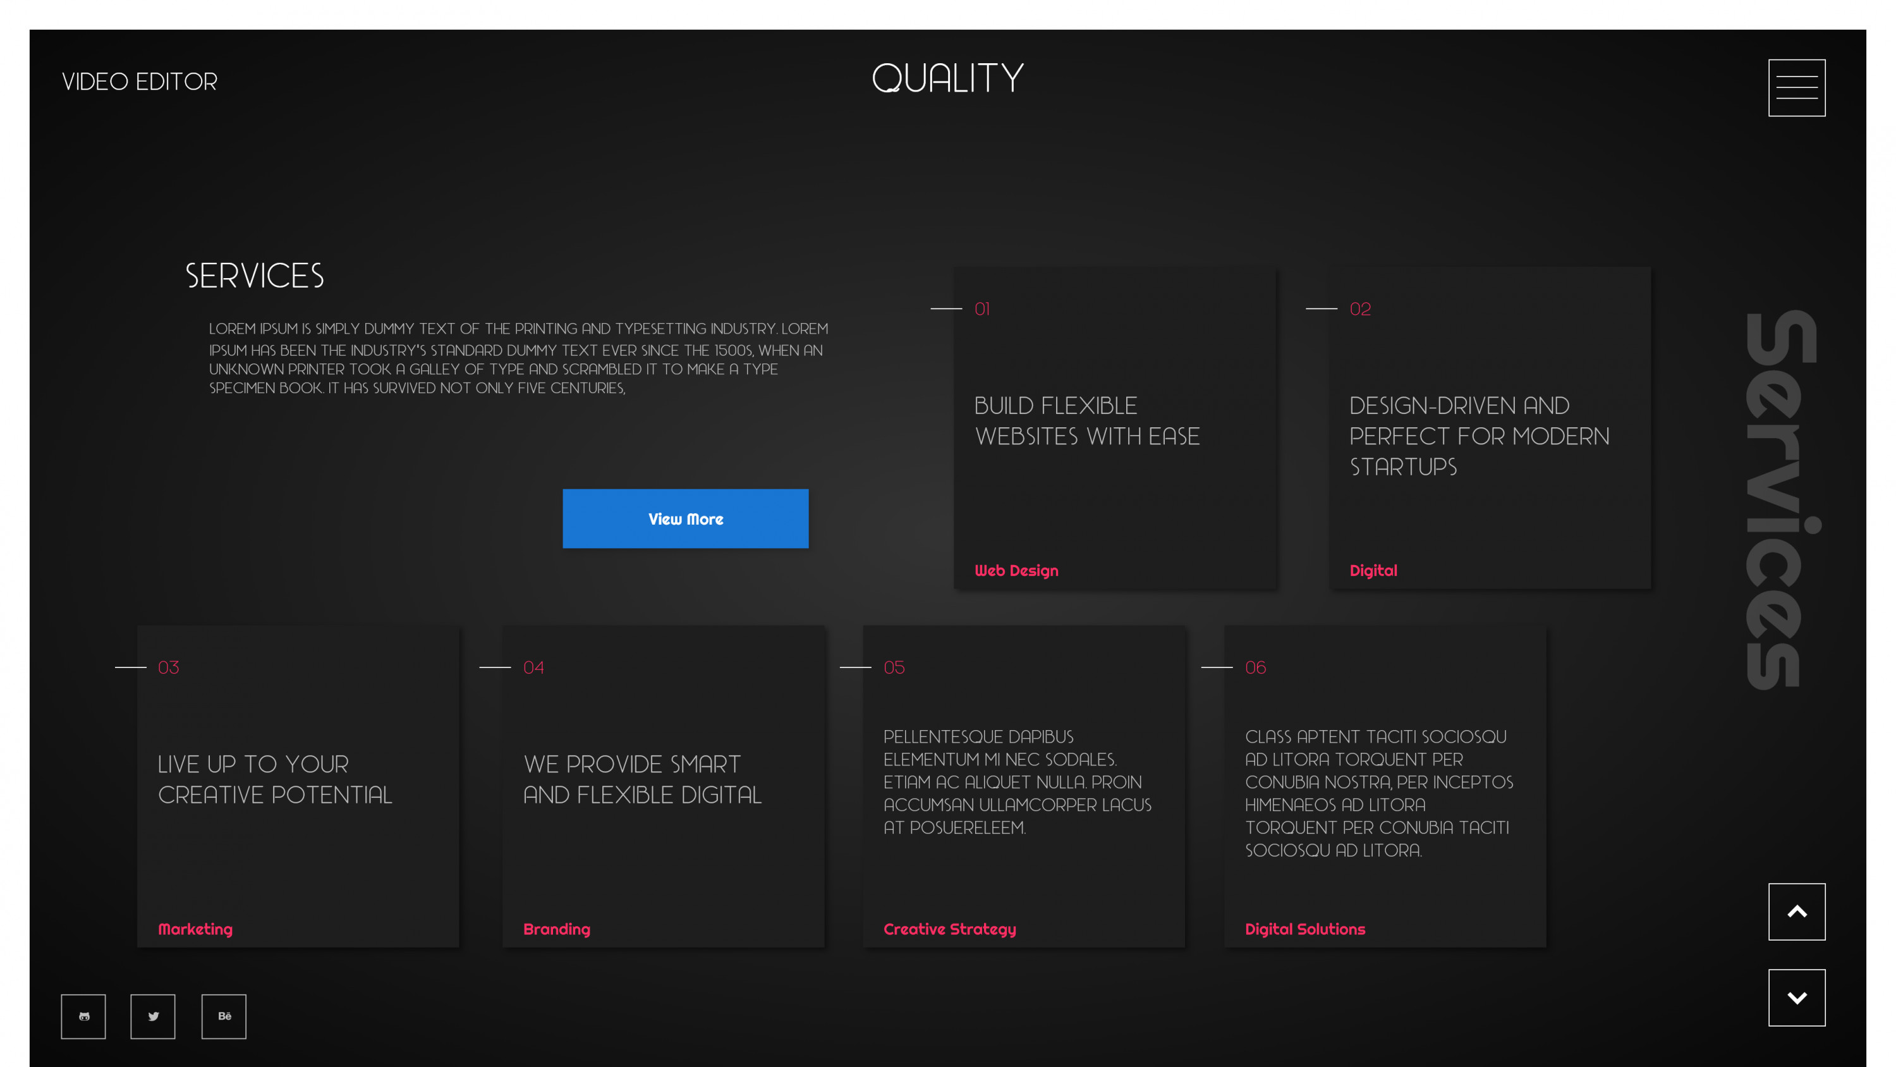
Task: Select 'Live Up To Your Creative Potential' title
Action: pyautogui.click(x=276, y=779)
